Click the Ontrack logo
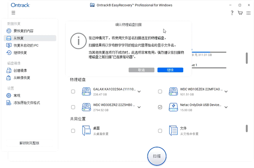 pyautogui.click(x=20, y=5)
